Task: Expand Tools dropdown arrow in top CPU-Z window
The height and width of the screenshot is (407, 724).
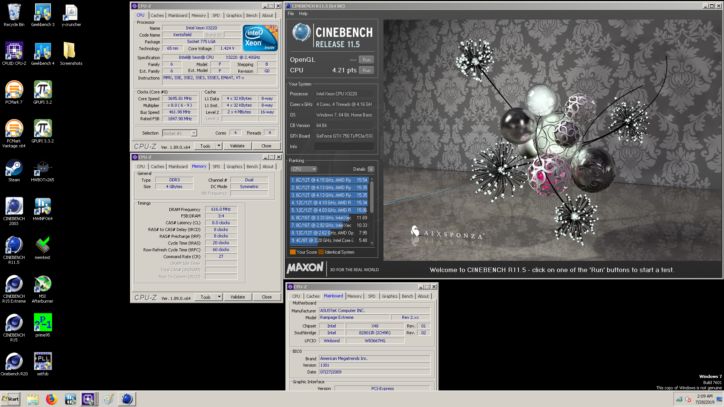Action: [x=219, y=146]
